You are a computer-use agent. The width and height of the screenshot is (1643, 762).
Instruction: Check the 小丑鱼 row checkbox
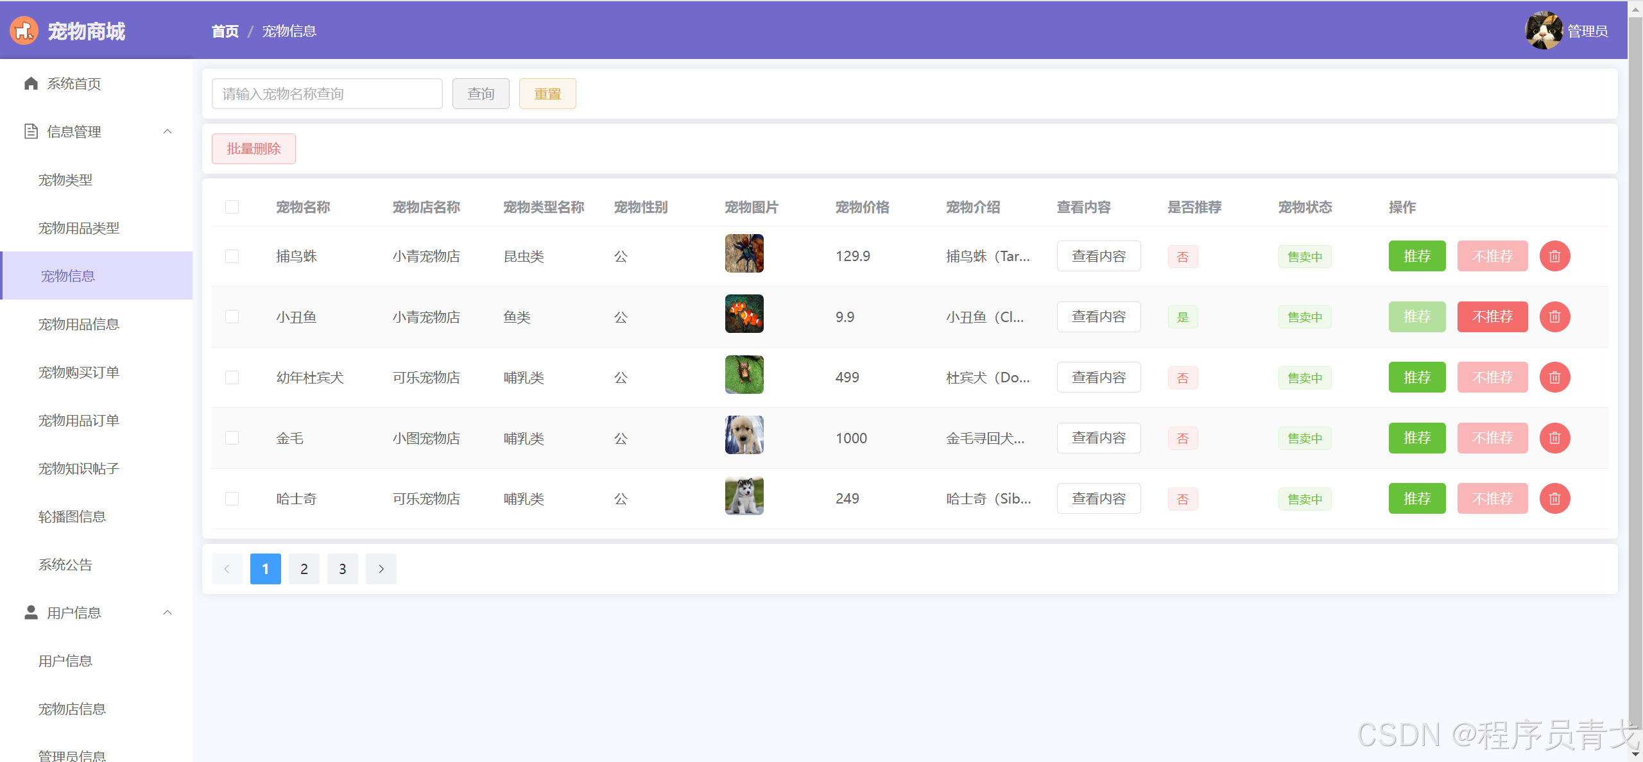tap(232, 317)
